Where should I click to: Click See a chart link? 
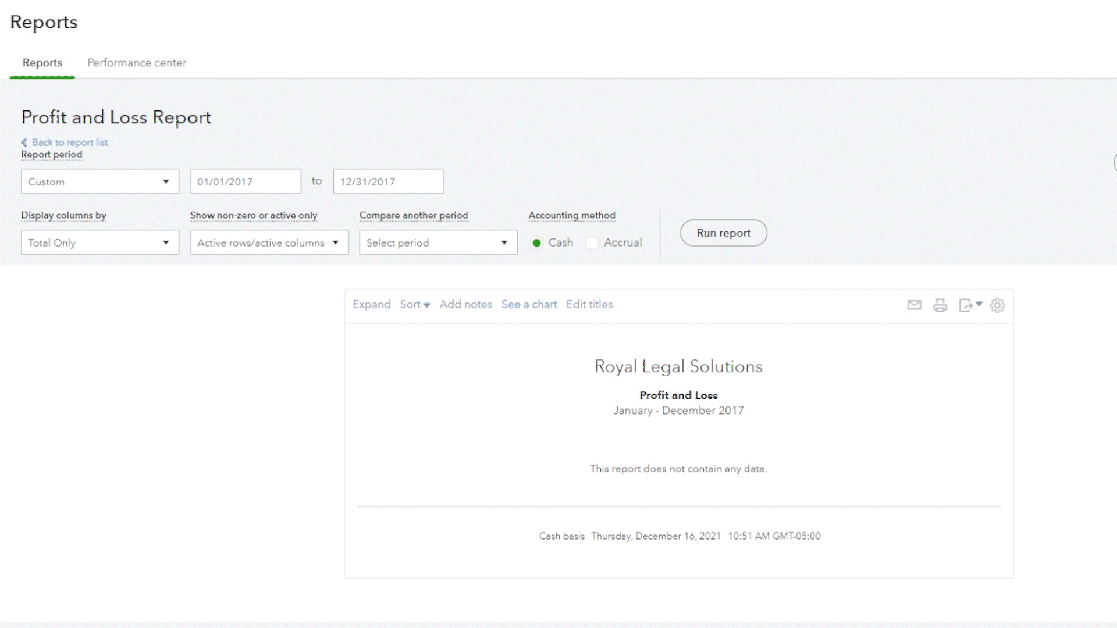click(x=529, y=304)
